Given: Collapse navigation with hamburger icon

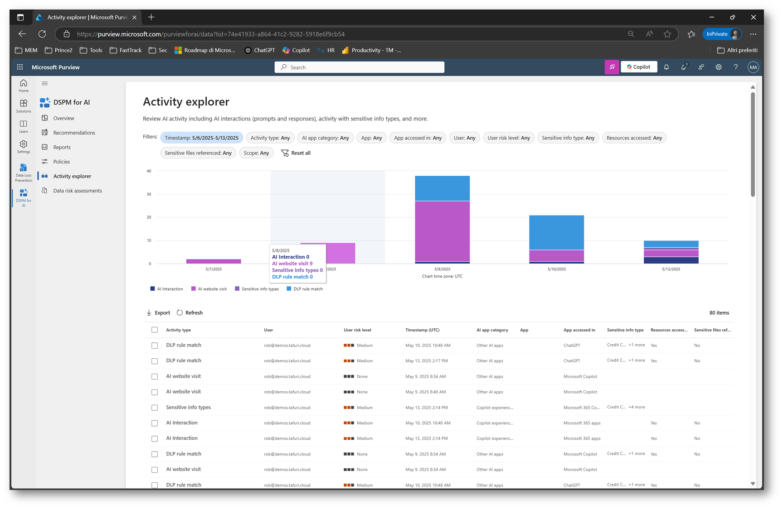Looking at the screenshot, I should 44,83.
